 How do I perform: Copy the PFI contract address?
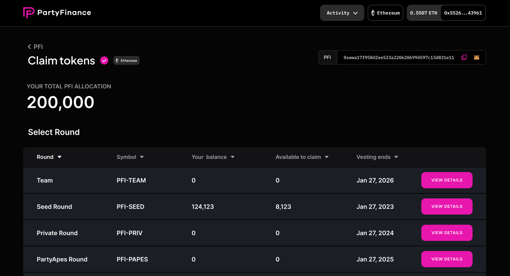click(464, 57)
